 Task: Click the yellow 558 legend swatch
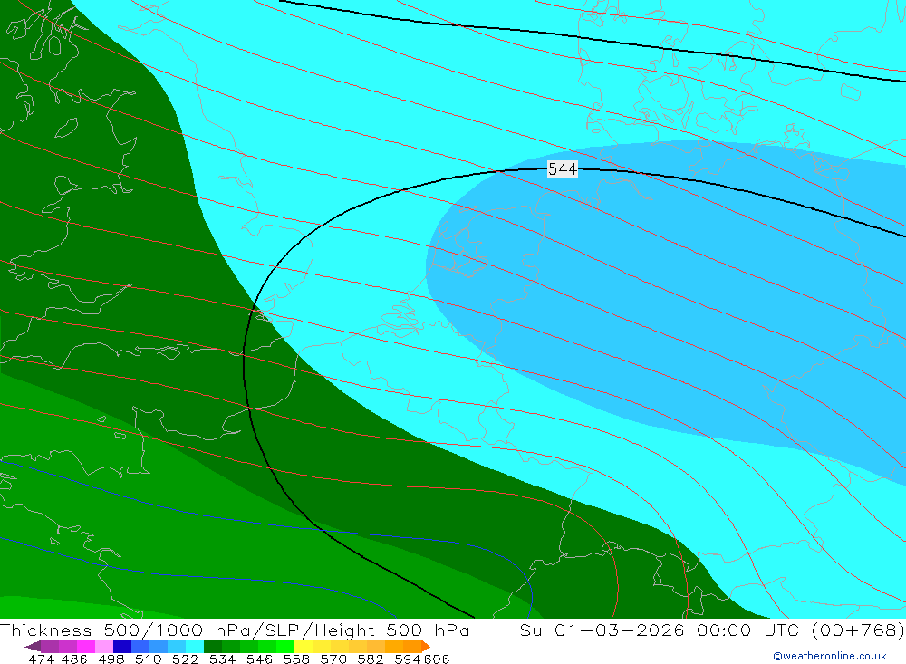click(x=304, y=646)
